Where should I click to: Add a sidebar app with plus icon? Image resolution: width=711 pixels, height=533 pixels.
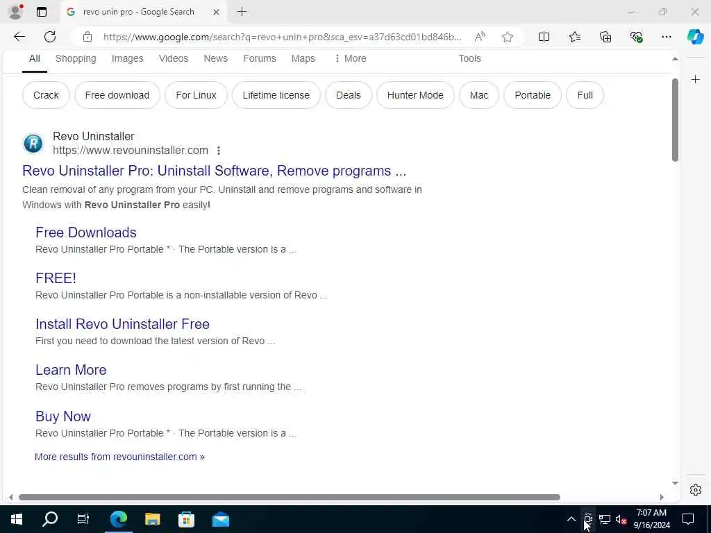tap(695, 80)
